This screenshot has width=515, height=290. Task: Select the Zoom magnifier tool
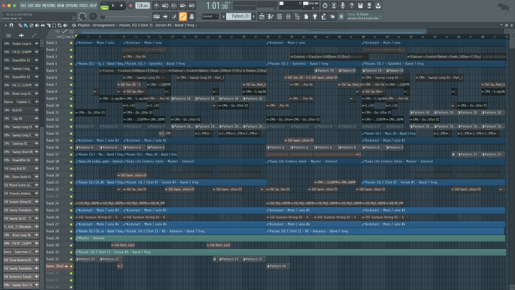tap(60, 25)
